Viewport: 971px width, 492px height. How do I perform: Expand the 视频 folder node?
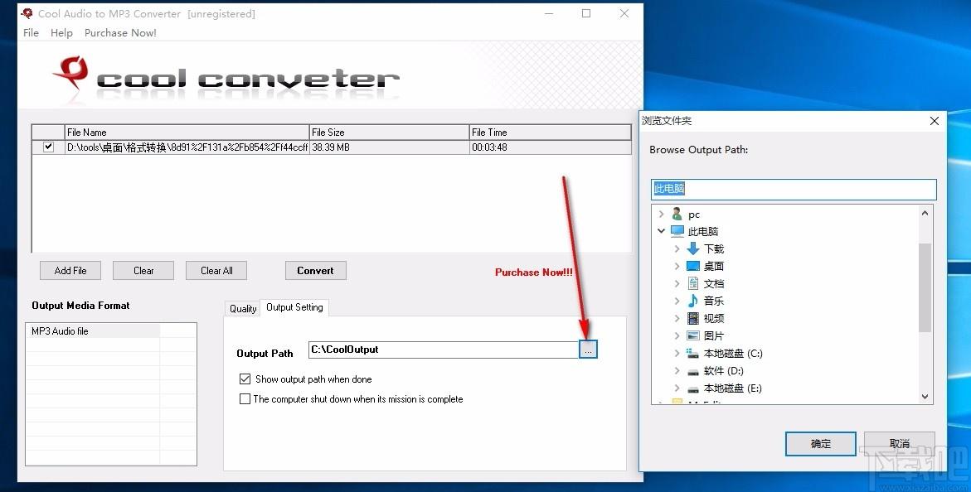pos(677,318)
